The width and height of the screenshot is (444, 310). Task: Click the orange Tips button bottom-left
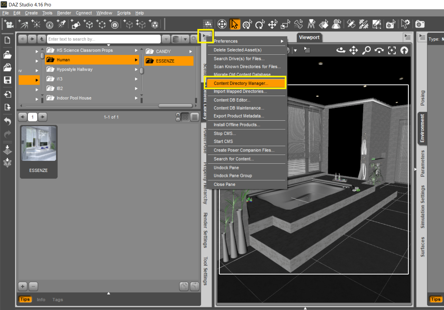pos(25,299)
